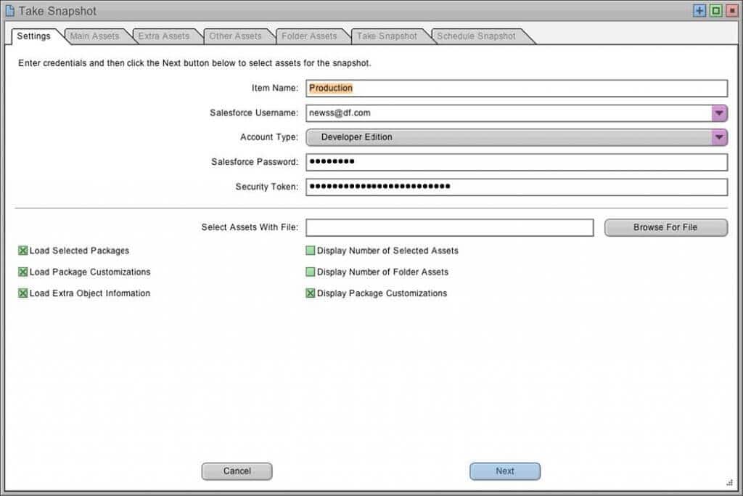The image size is (743, 496).
Task: Click the document icon beside Take Snapshot title
Action: [9, 10]
